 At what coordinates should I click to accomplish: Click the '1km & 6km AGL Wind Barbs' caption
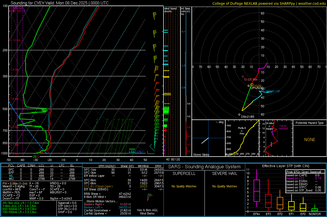(x=147, y=212)
